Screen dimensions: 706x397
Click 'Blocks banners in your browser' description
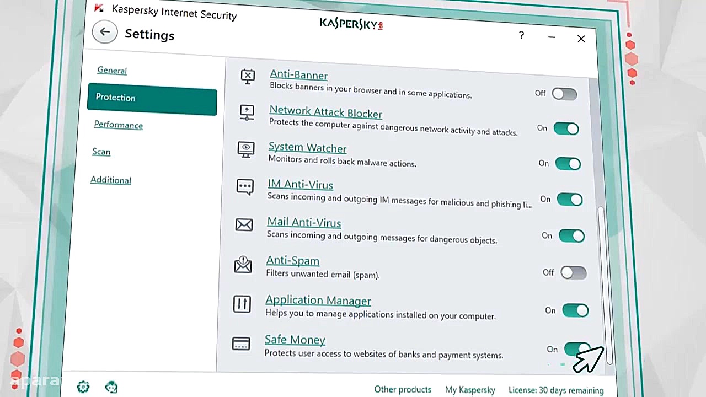[x=371, y=91]
